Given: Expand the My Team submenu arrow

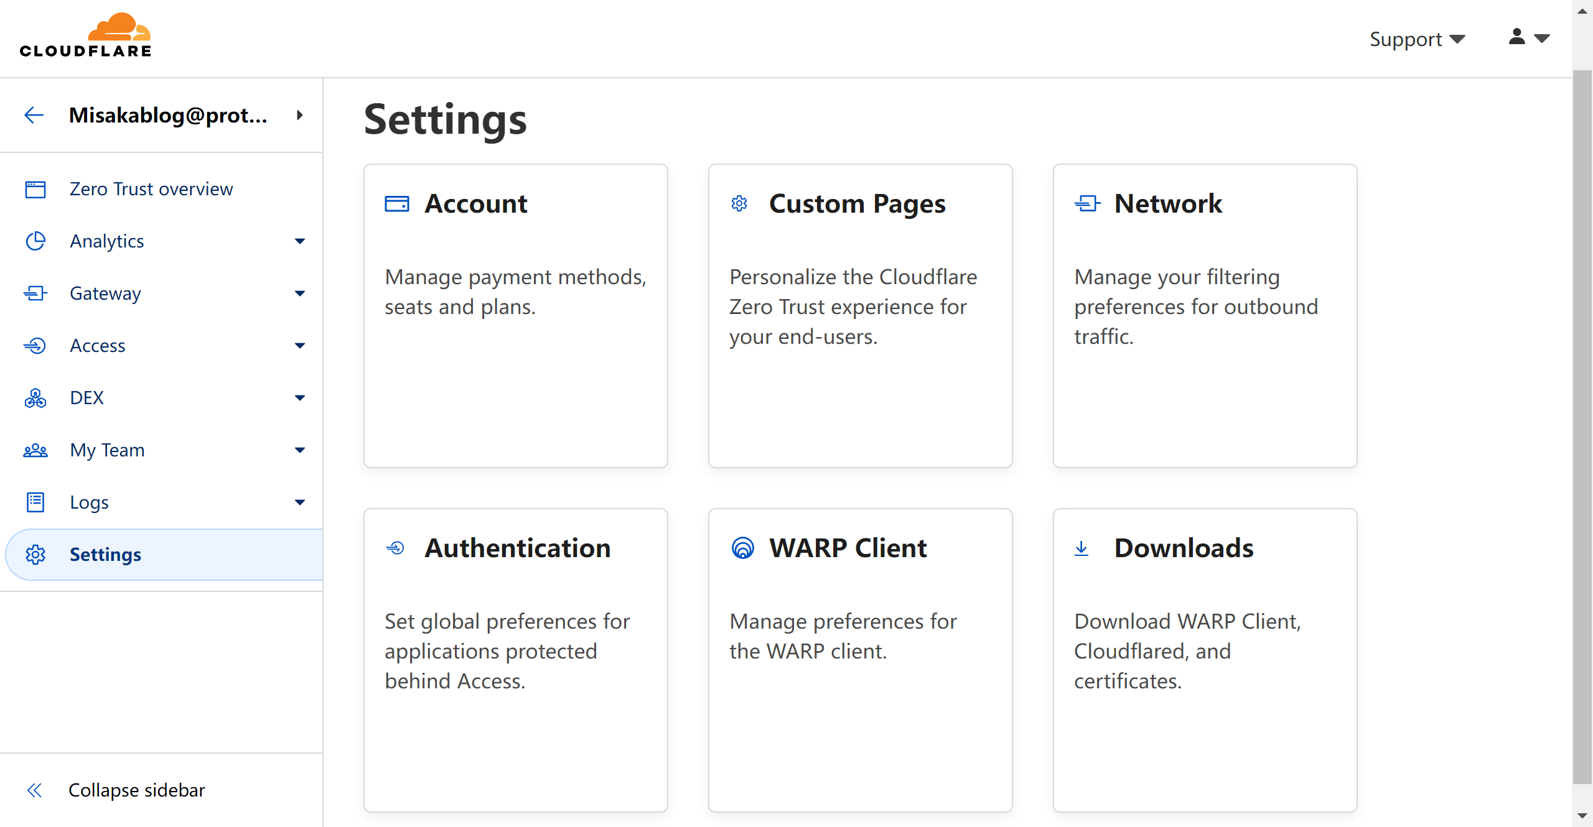Looking at the screenshot, I should tap(300, 450).
